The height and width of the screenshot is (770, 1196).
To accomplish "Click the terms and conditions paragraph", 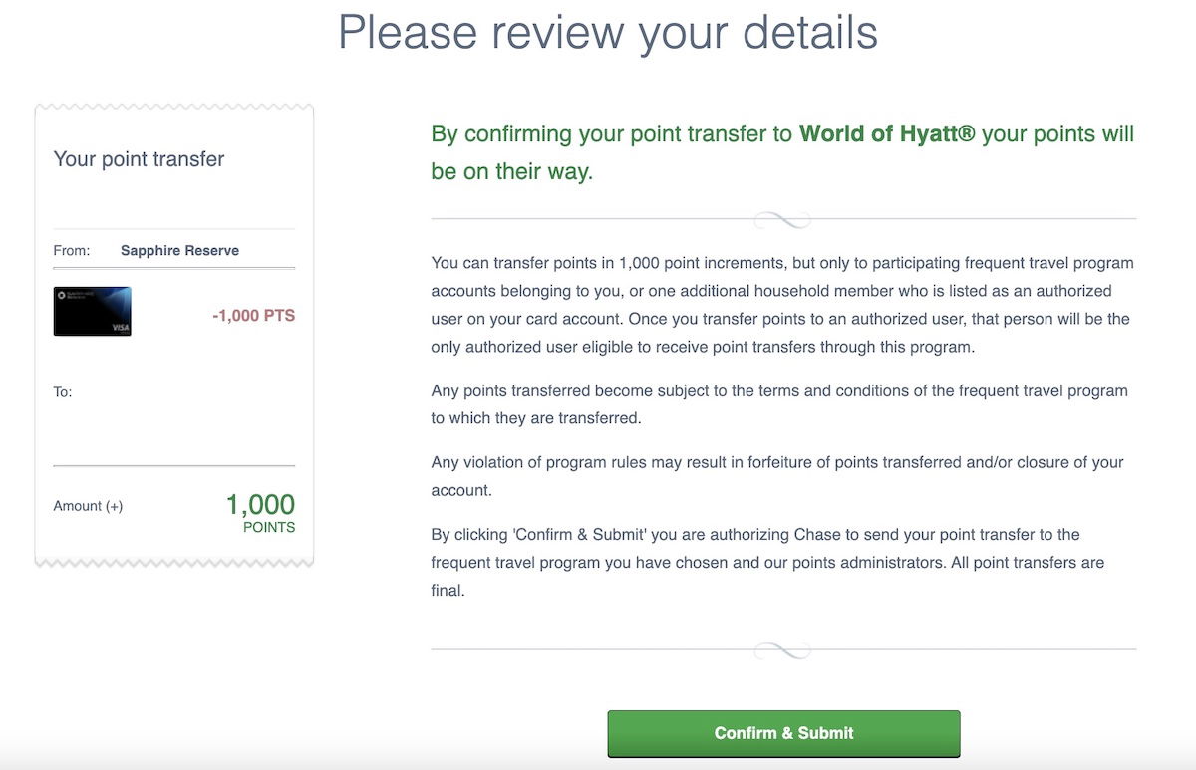I will [x=779, y=404].
